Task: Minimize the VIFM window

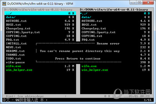Action: pos(133,3)
